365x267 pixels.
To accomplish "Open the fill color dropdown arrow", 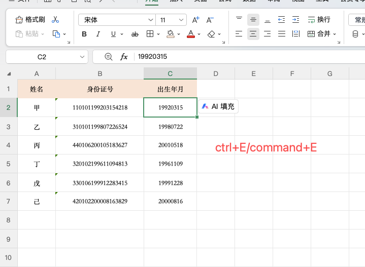I will (x=179, y=34).
